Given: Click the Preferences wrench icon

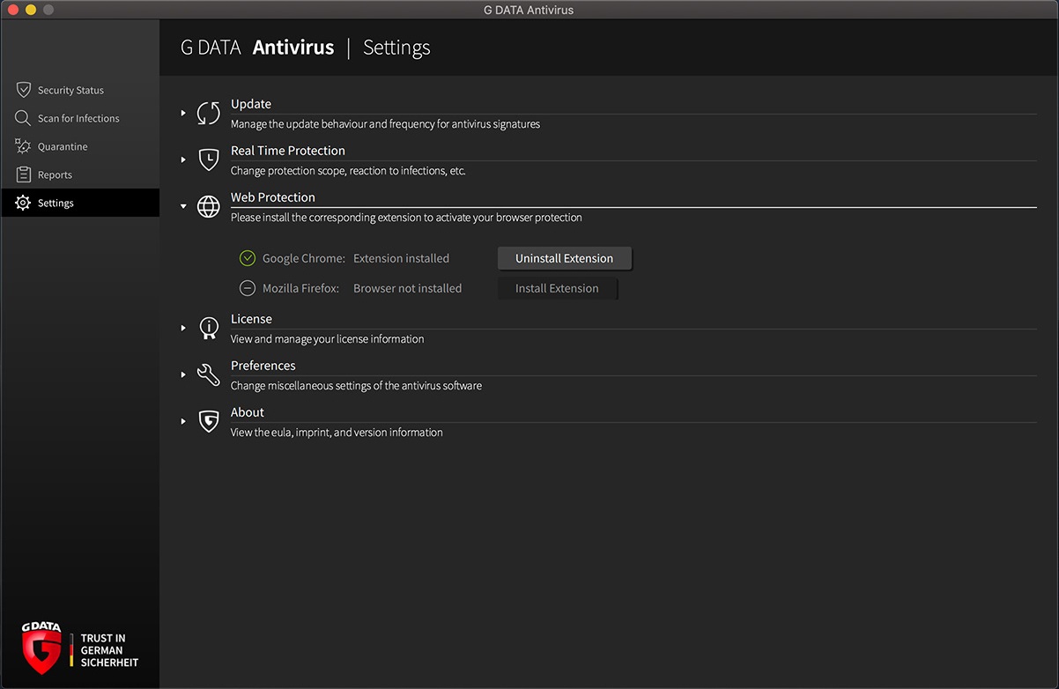Looking at the screenshot, I should pos(209,374).
